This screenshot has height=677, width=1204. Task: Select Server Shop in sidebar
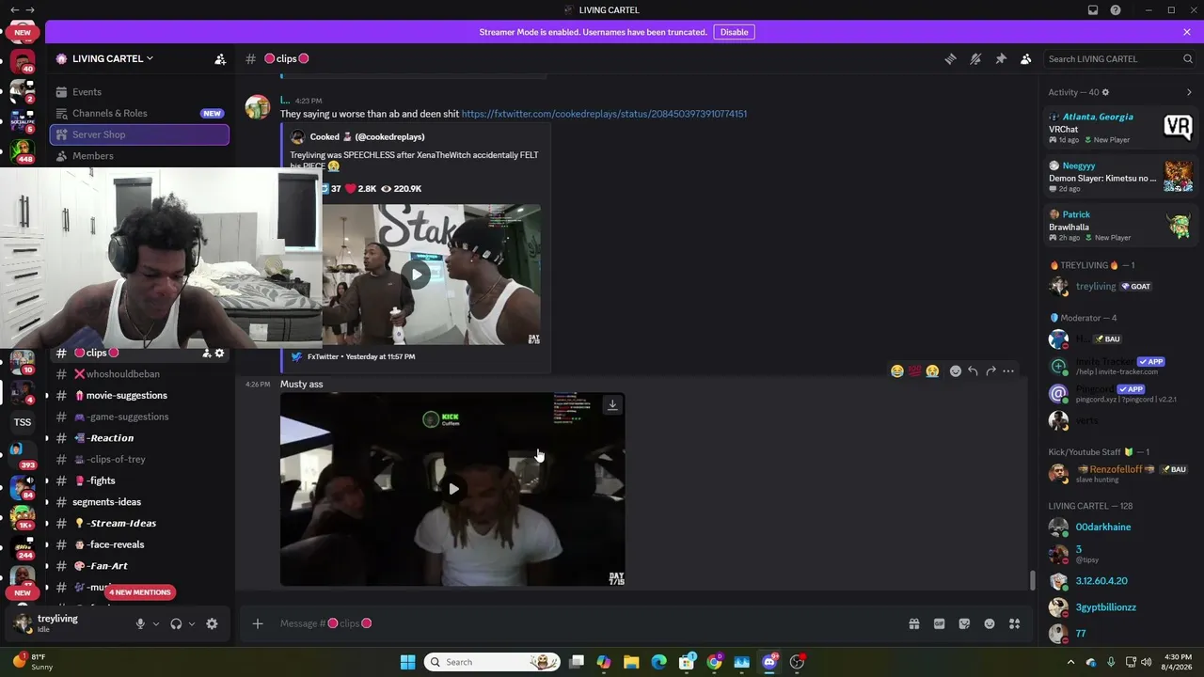(x=139, y=134)
